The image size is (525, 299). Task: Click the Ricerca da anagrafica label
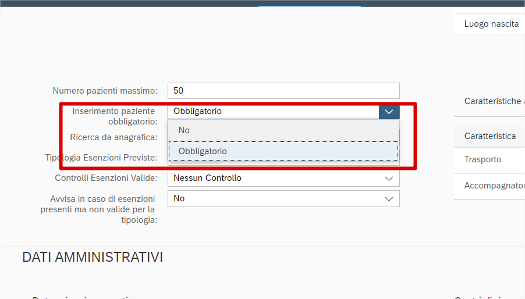point(113,137)
